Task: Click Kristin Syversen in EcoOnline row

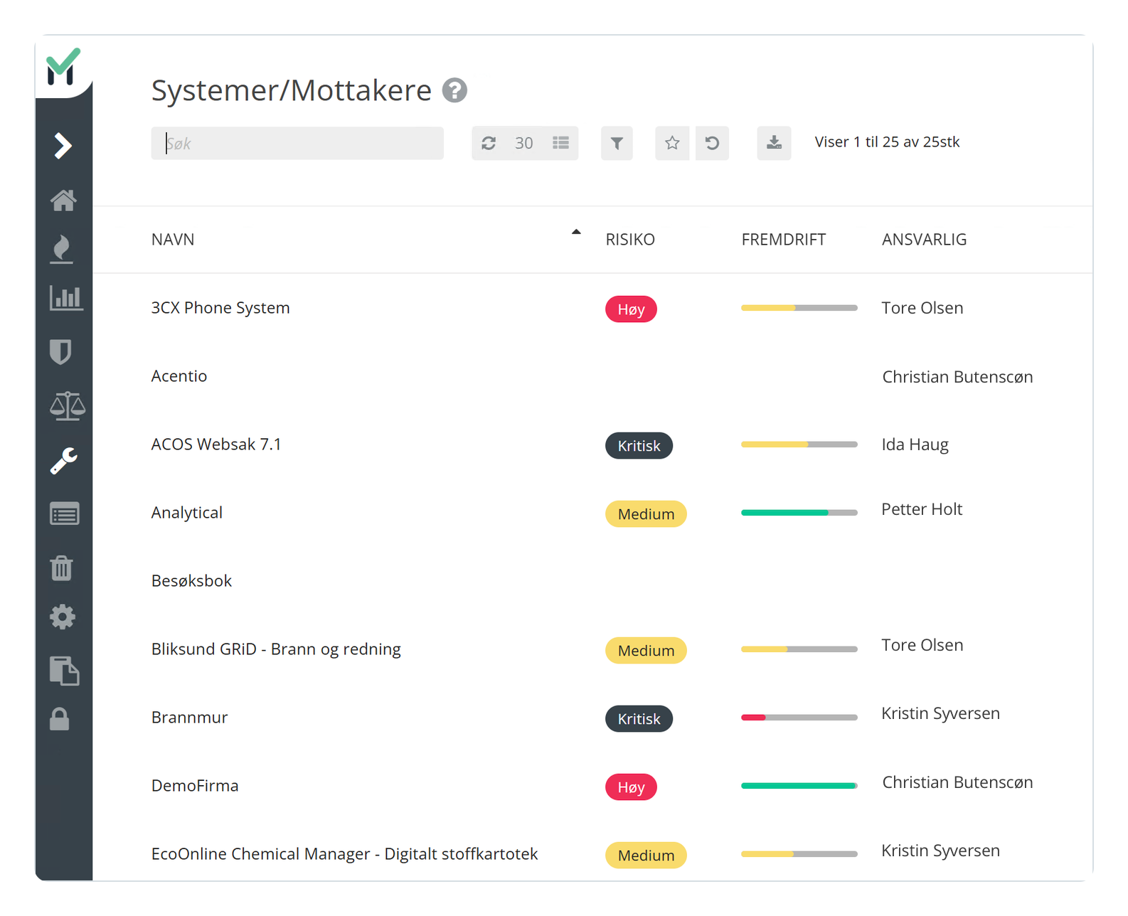Action: (941, 851)
